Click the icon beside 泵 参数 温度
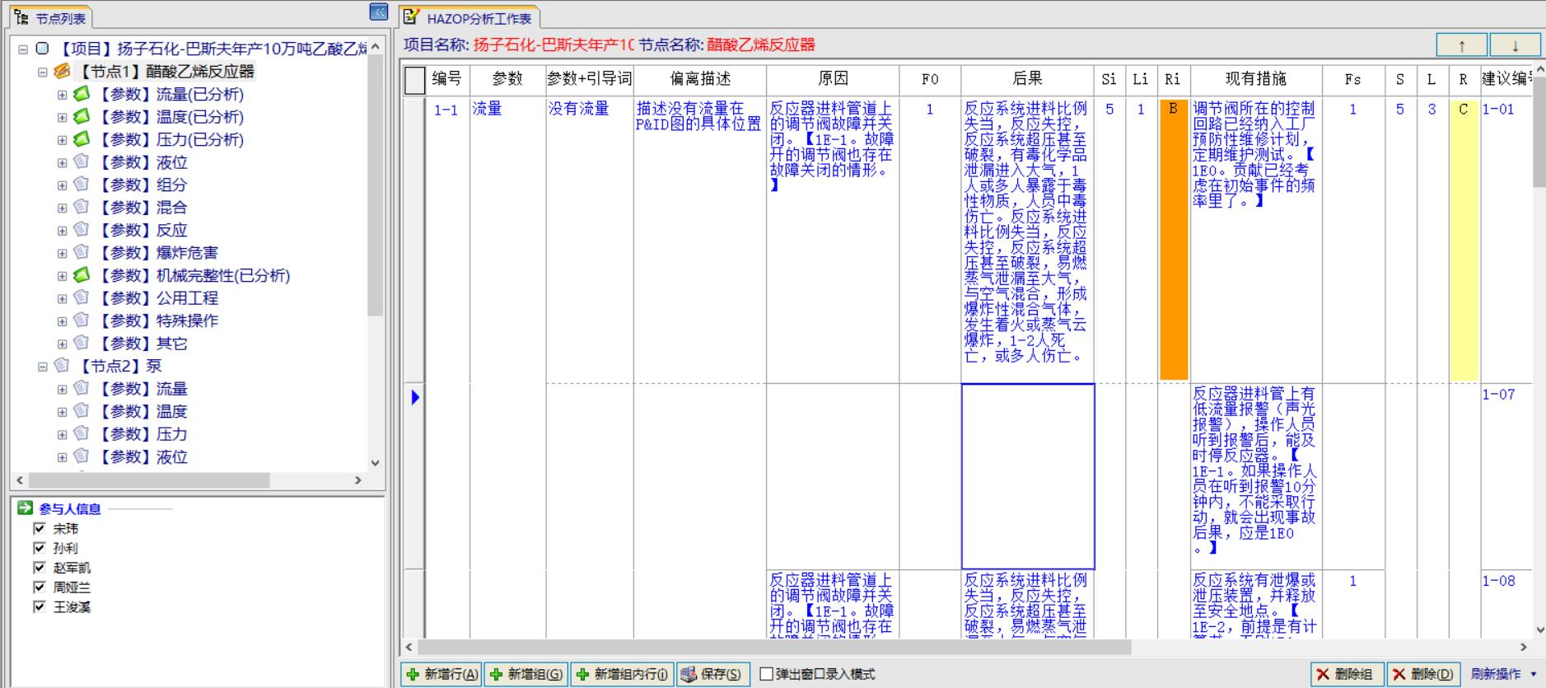 click(x=82, y=411)
